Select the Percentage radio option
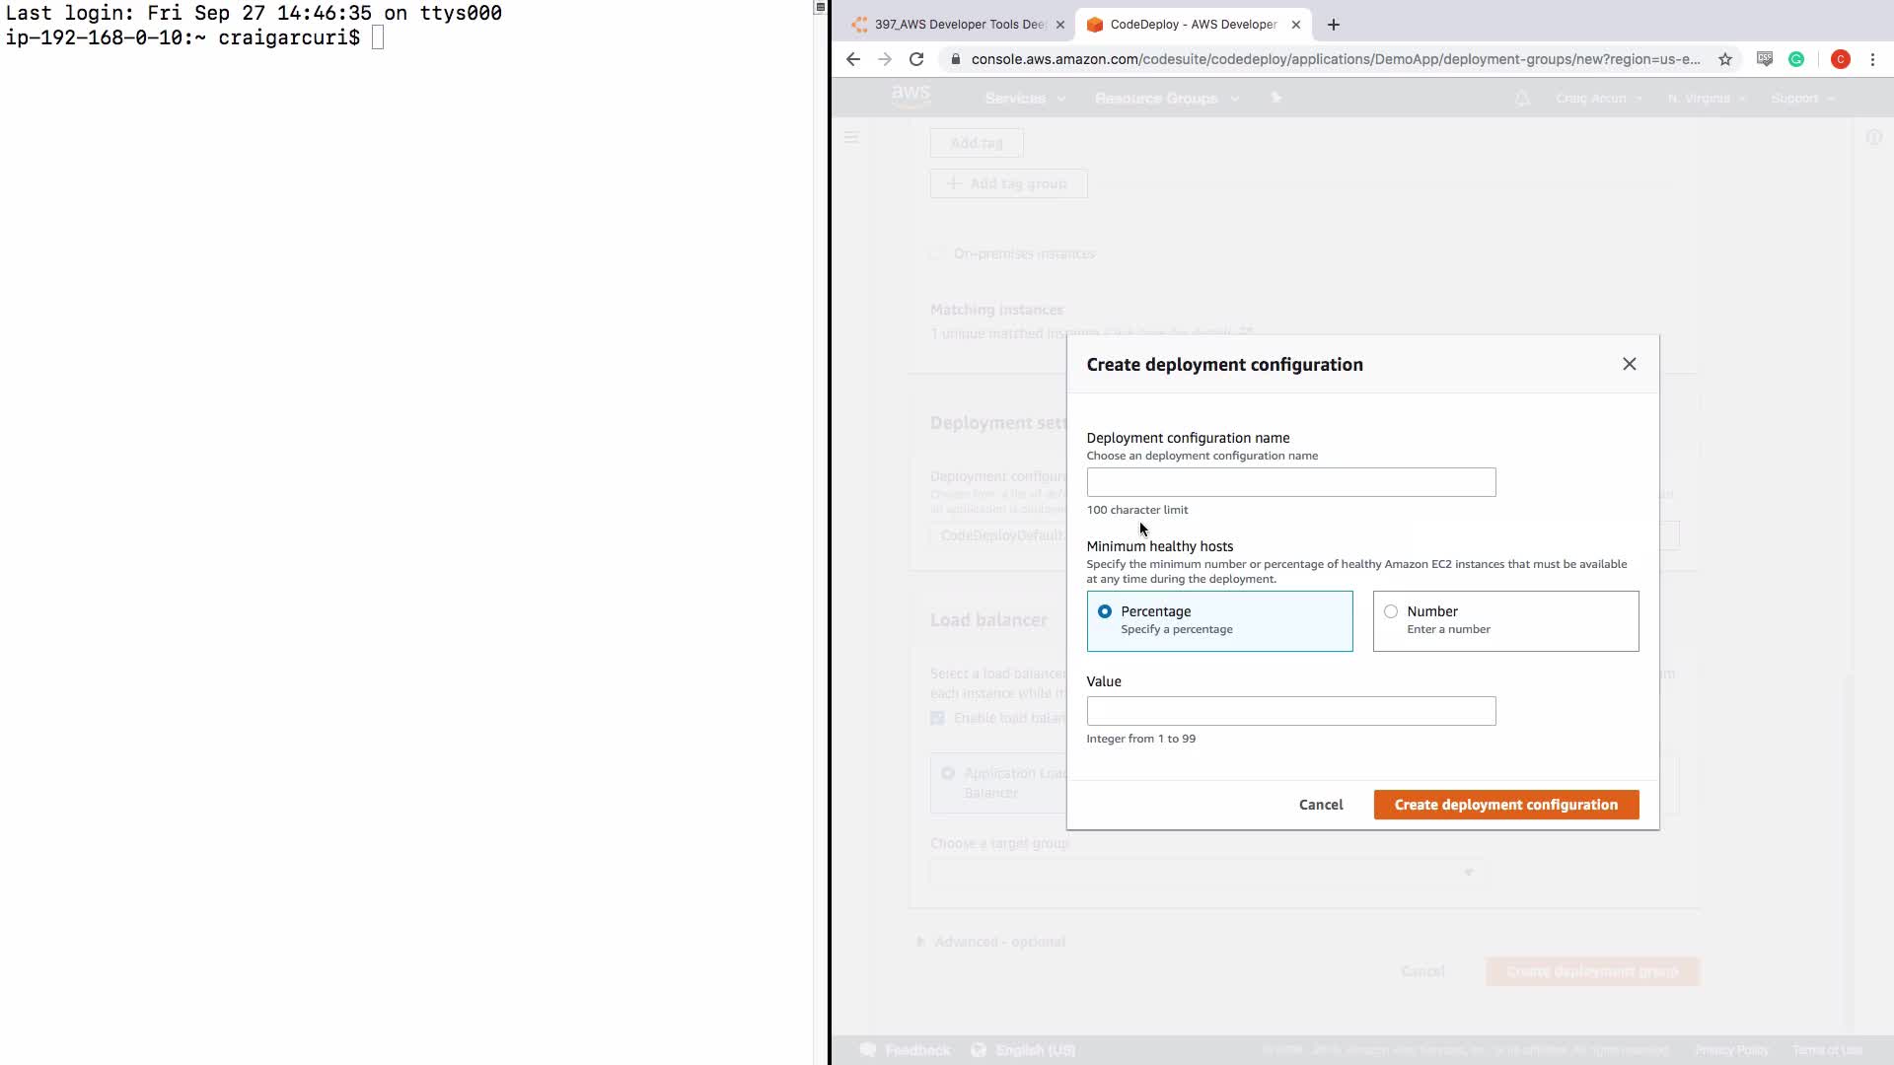1894x1065 pixels. tap(1105, 611)
